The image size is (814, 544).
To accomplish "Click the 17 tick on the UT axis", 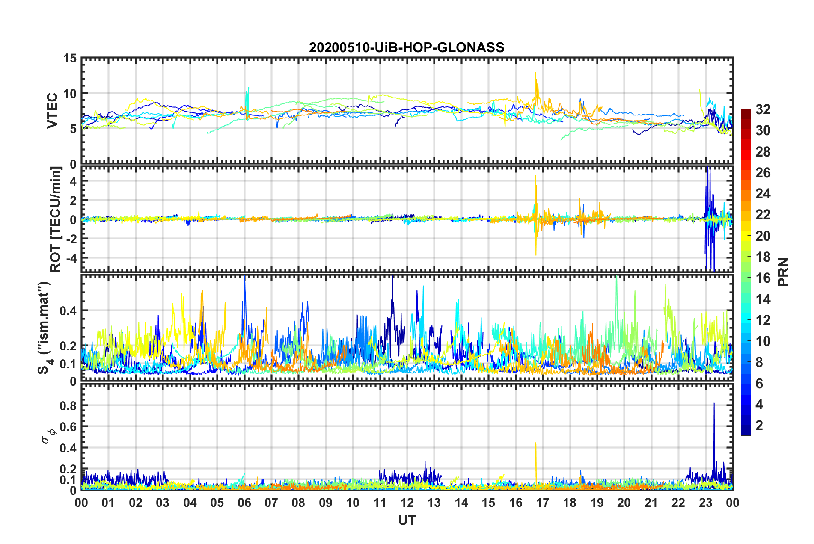I will pos(543,503).
